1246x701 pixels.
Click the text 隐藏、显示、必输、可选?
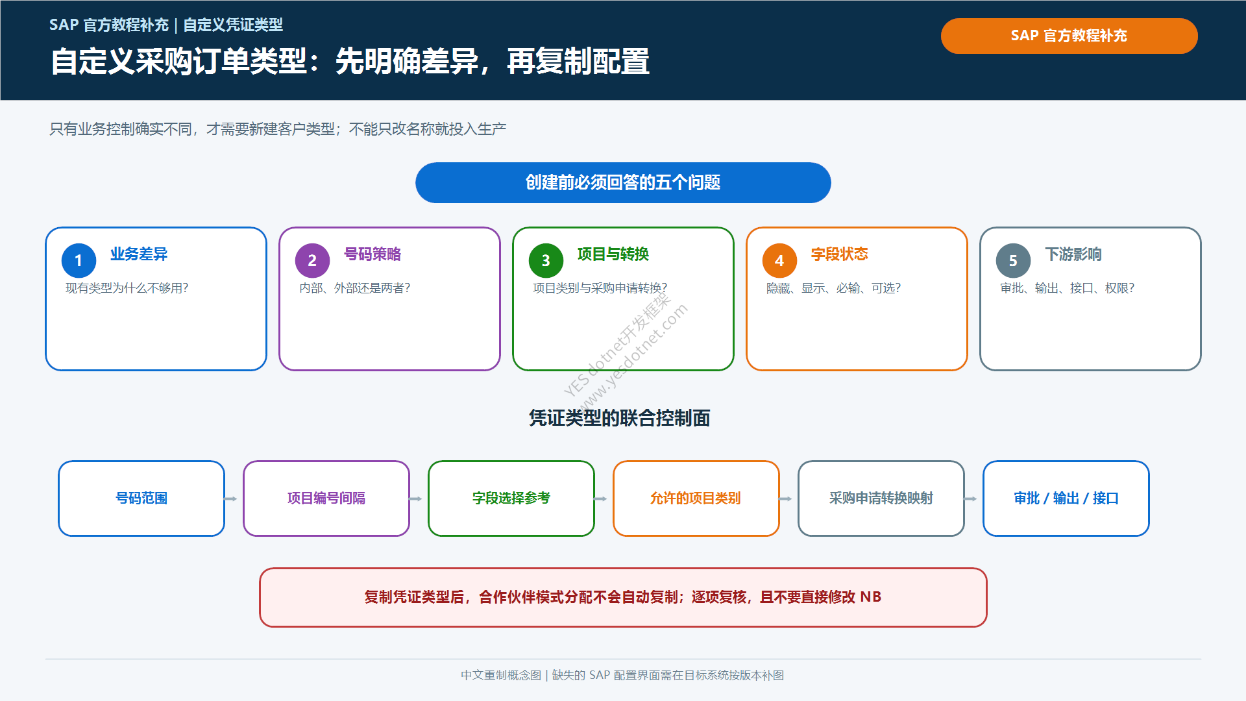pos(834,288)
